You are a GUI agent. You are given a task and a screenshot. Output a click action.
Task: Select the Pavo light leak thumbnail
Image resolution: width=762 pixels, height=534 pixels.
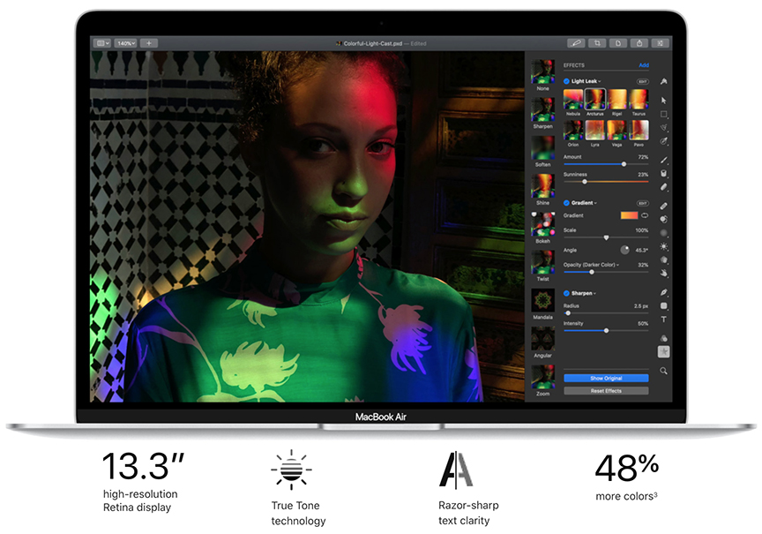[639, 131]
